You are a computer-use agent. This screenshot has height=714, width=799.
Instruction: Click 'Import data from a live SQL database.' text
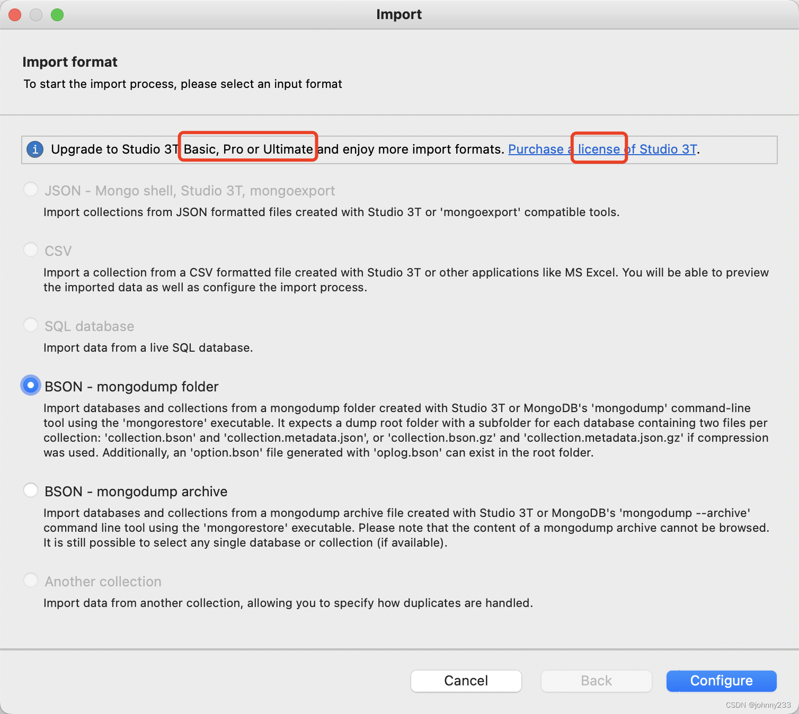click(x=148, y=348)
